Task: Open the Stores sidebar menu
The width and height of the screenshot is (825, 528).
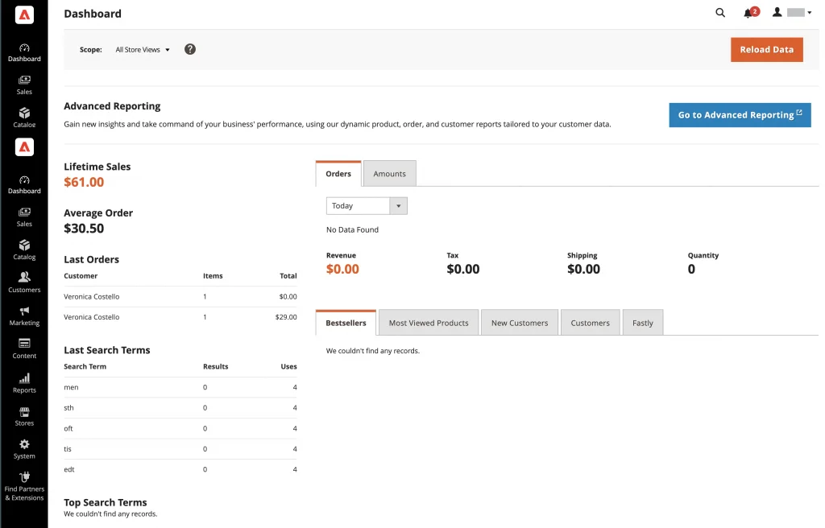Action: [24, 416]
